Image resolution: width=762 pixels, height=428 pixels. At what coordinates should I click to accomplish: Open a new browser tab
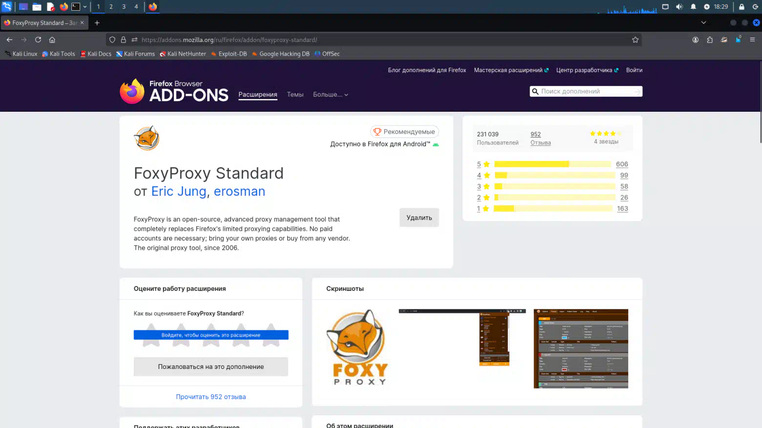click(97, 22)
